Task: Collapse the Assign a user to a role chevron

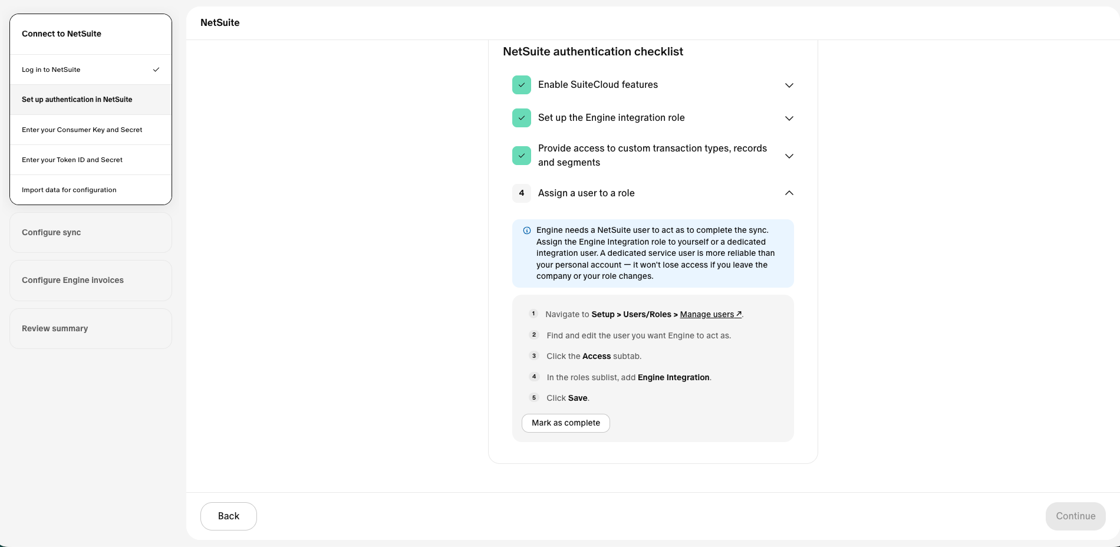Action: [789, 193]
